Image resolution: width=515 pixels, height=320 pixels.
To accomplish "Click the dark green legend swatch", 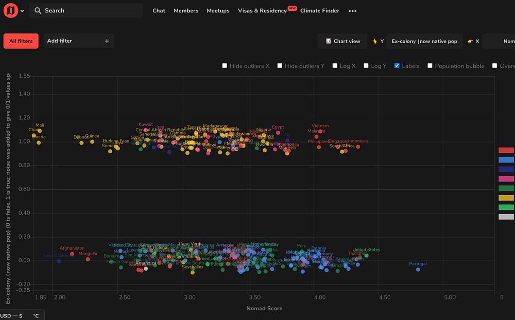I will [x=506, y=188].
